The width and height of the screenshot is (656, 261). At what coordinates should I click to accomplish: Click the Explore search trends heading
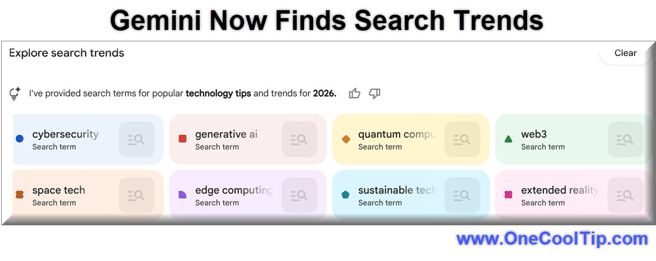(66, 53)
